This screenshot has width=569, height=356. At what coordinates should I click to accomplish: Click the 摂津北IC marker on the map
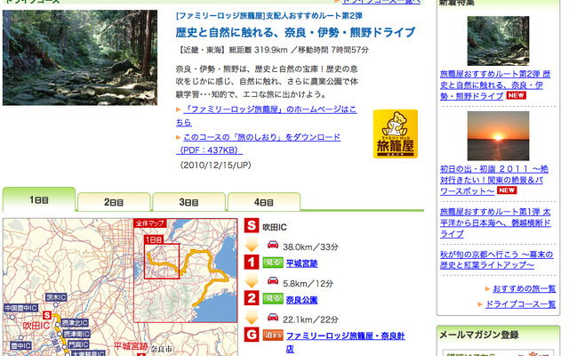75,323
